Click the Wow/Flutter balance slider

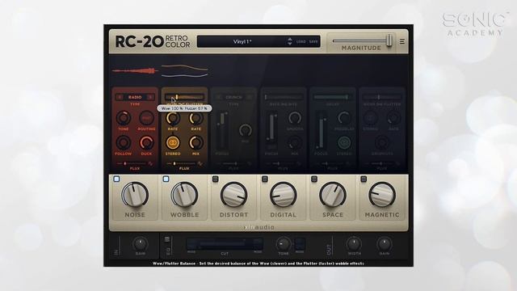(x=184, y=97)
